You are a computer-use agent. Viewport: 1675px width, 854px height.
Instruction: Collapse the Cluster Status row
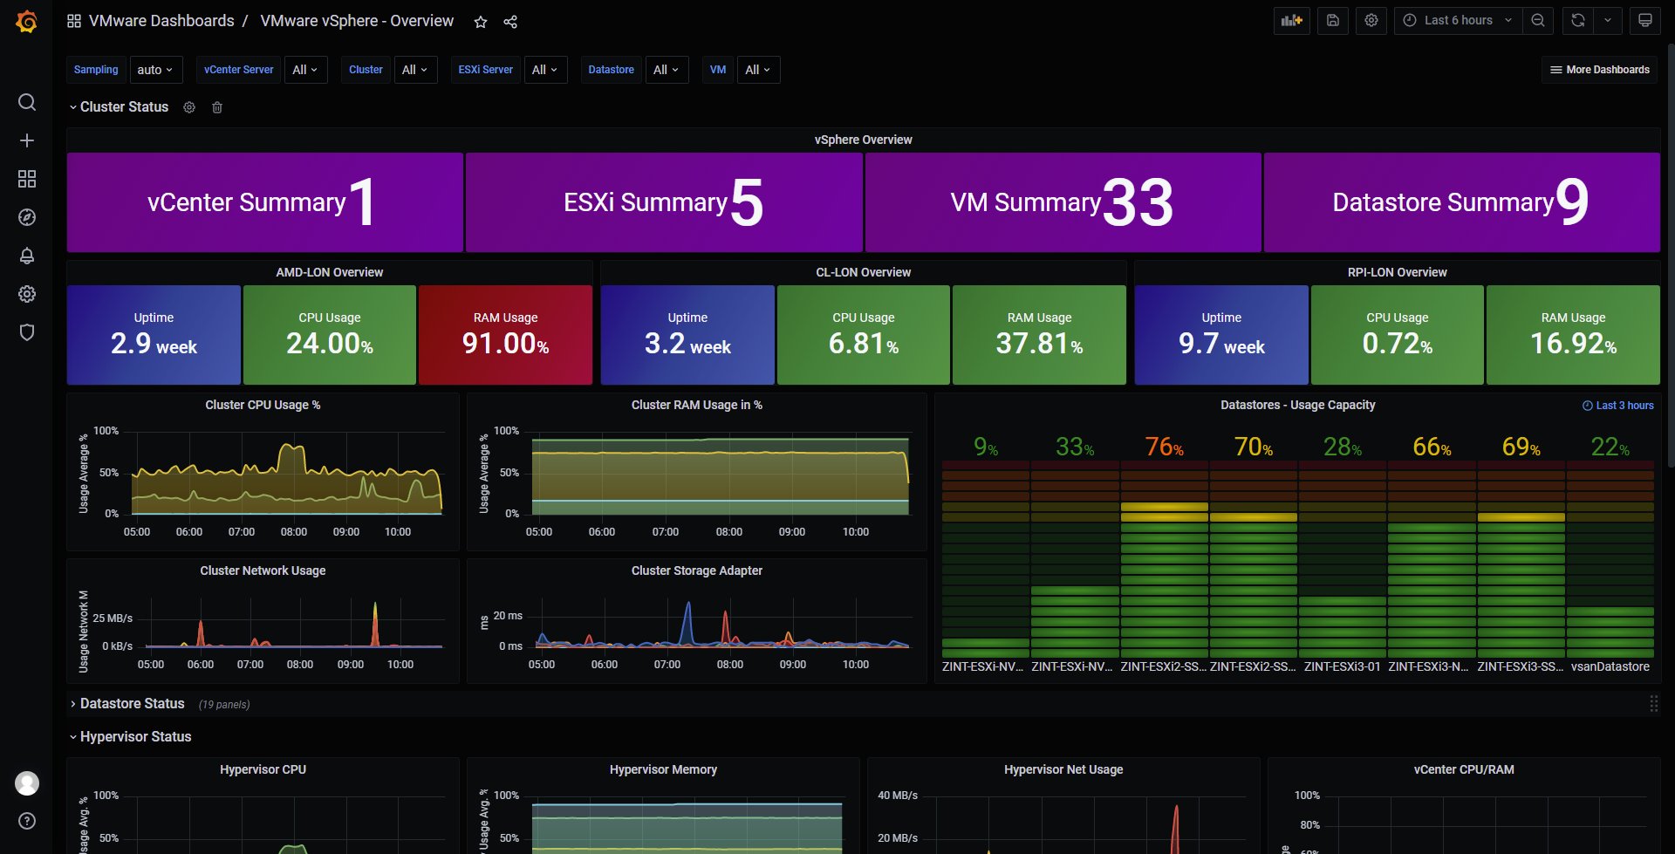[119, 107]
